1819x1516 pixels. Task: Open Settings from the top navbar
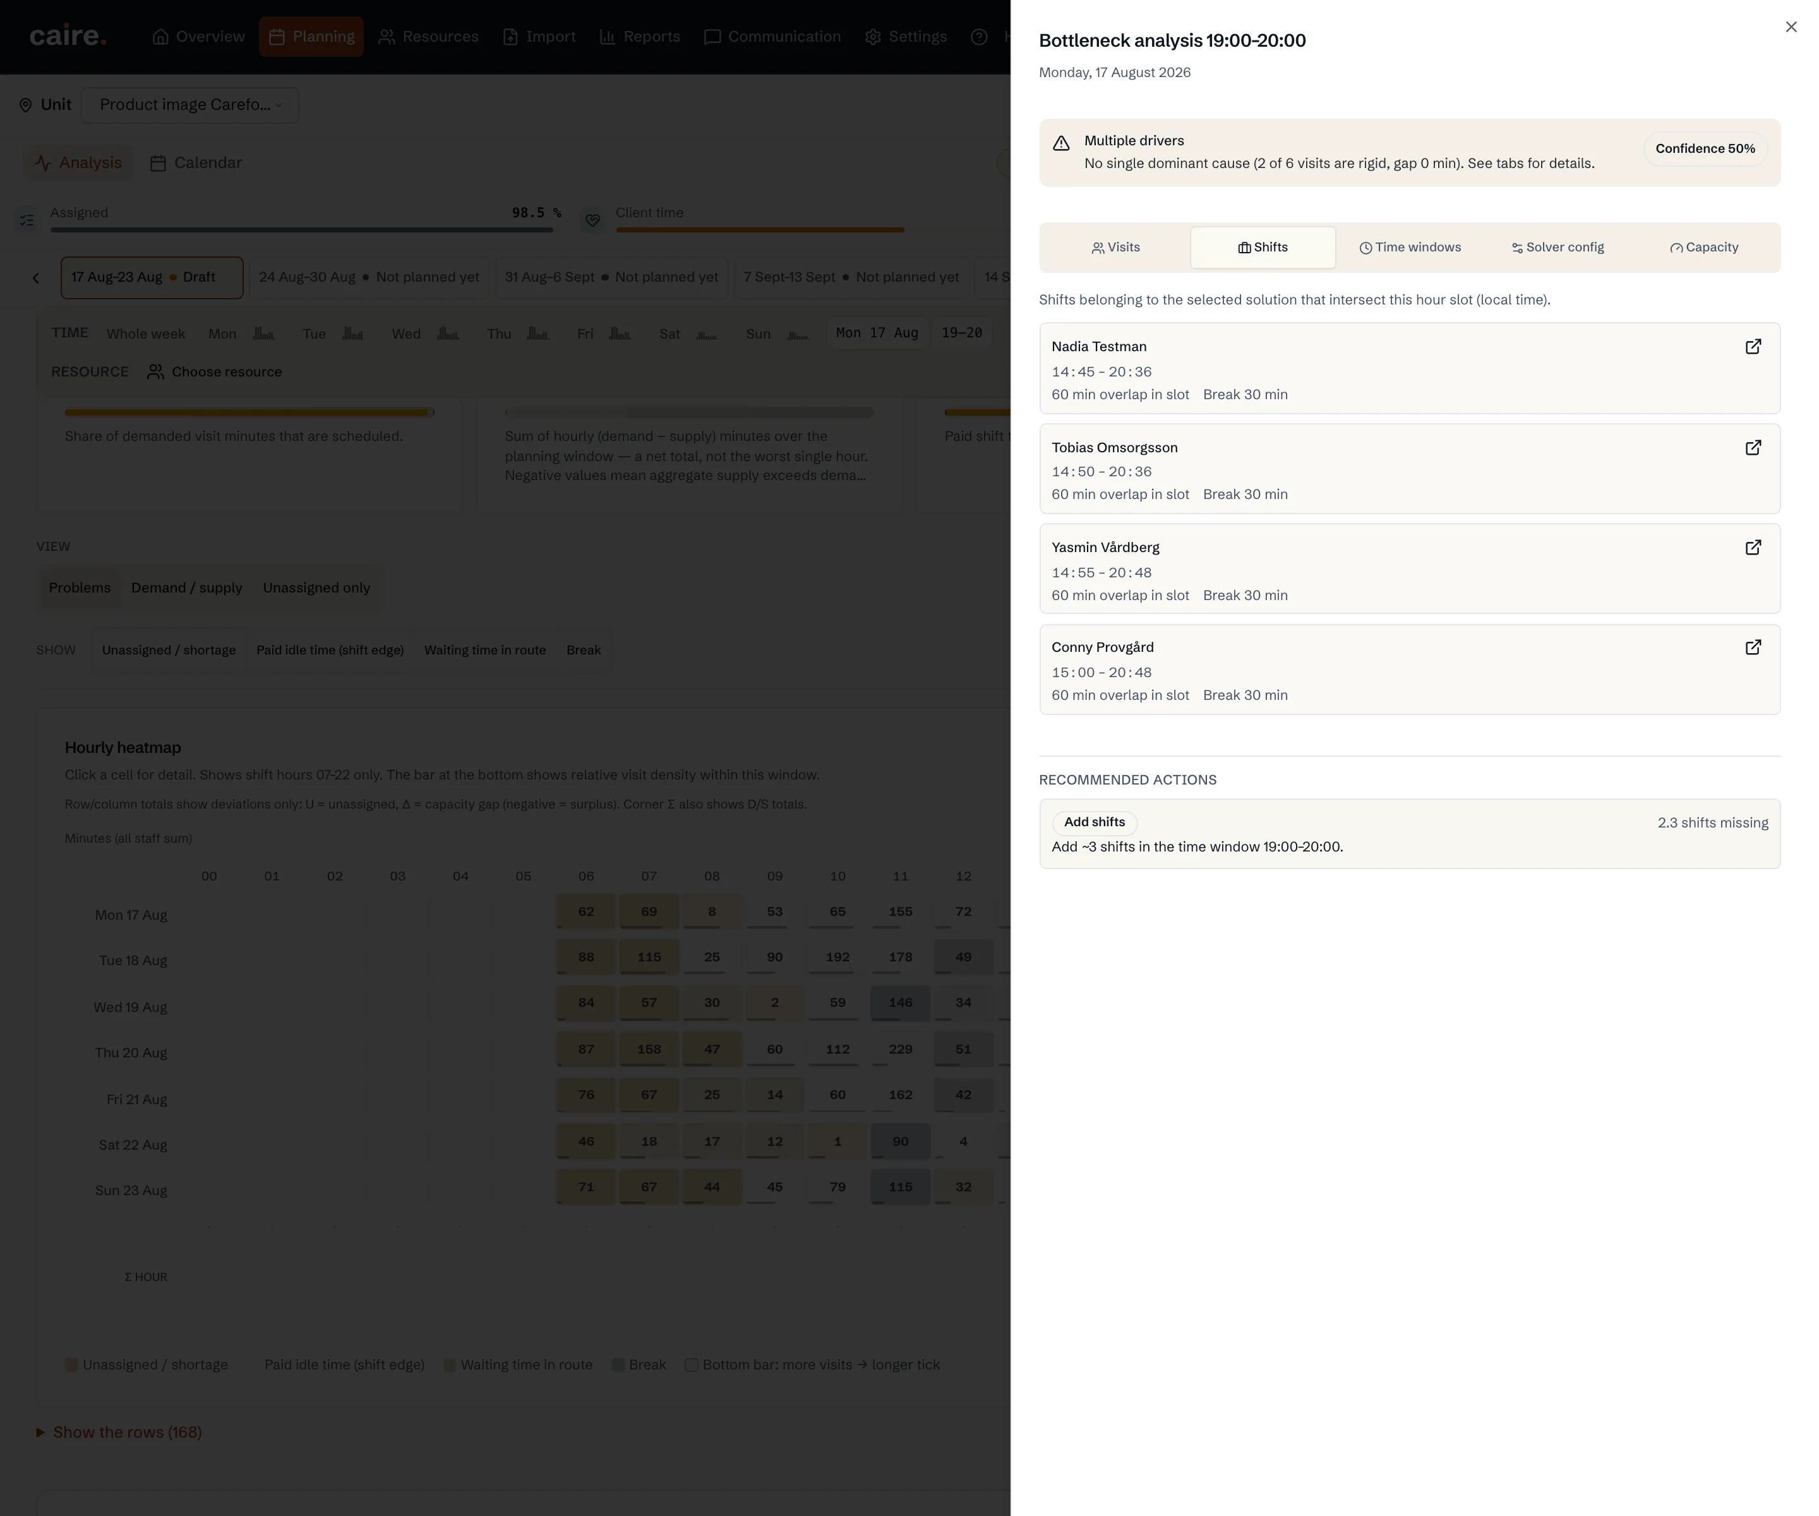[x=906, y=37]
